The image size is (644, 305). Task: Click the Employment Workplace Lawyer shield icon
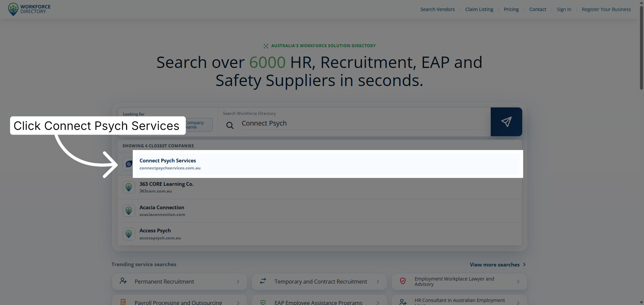[x=403, y=281]
